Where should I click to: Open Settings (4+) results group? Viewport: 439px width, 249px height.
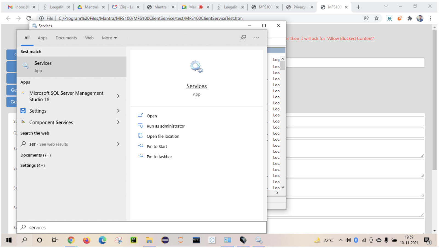click(x=32, y=165)
